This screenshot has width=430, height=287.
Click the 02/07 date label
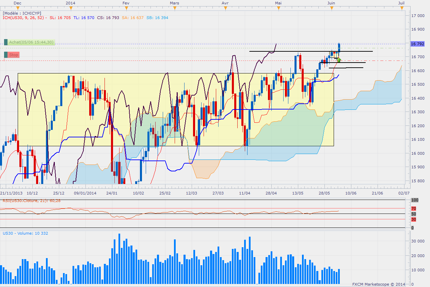[404, 193]
